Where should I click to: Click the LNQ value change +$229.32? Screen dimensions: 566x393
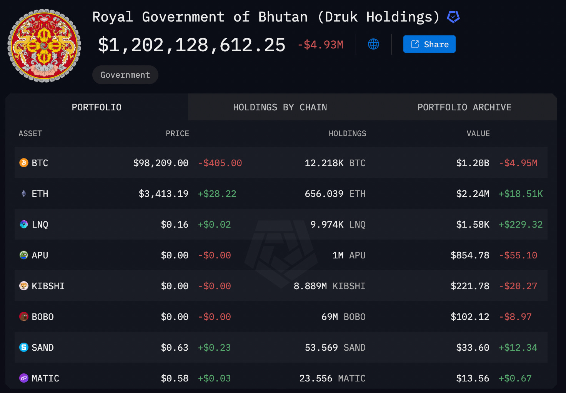click(x=521, y=225)
